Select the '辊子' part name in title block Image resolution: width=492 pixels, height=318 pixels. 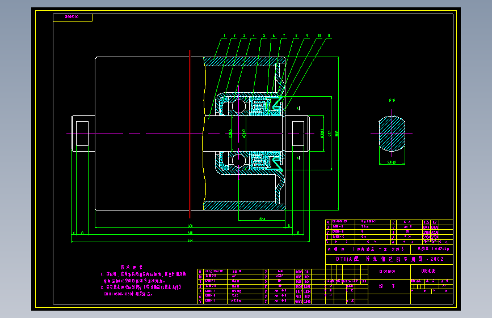pos(387,286)
